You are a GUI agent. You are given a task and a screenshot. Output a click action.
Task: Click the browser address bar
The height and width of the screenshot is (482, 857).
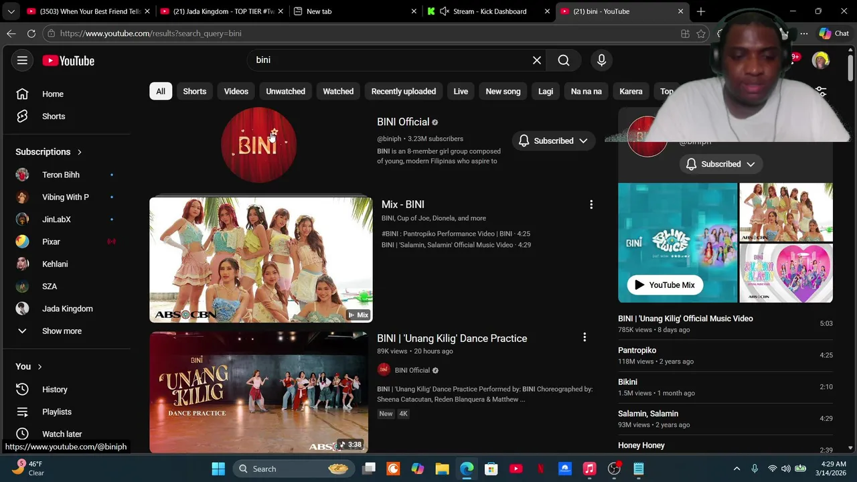click(362, 33)
